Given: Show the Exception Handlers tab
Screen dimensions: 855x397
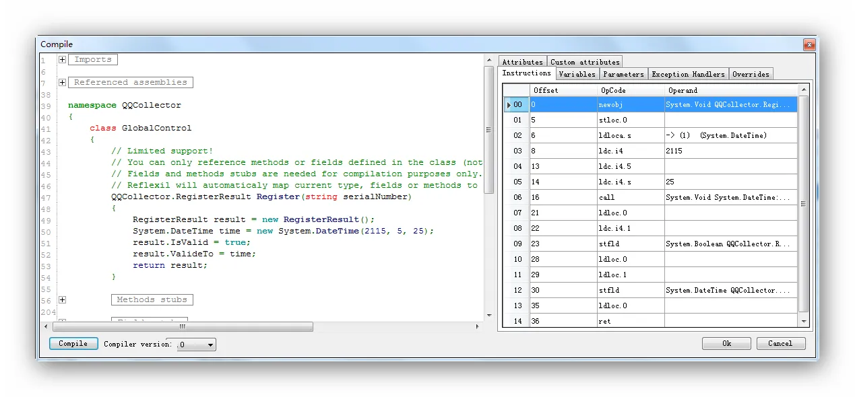Looking at the screenshot, I should coord(688,74).
